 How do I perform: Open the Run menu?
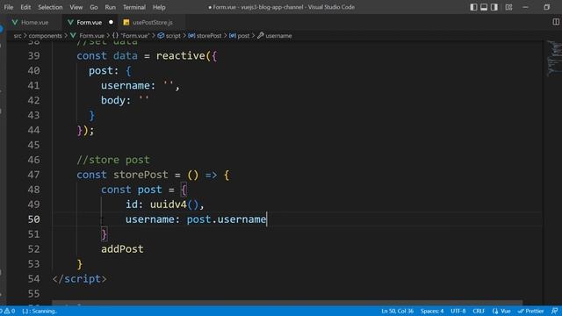[111, 7]
